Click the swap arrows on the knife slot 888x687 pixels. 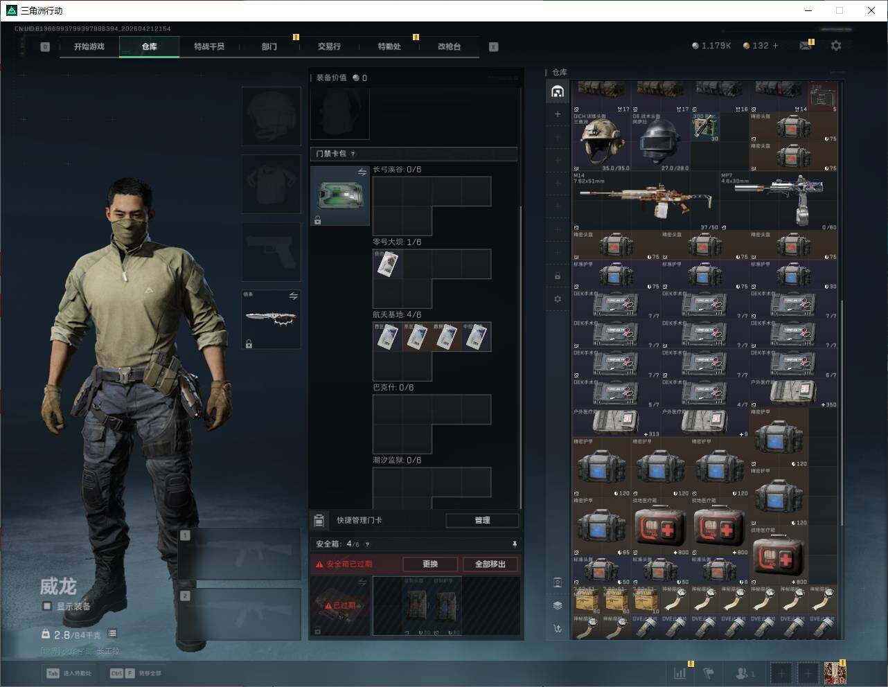pyautogui.click(x=293, y=296)
